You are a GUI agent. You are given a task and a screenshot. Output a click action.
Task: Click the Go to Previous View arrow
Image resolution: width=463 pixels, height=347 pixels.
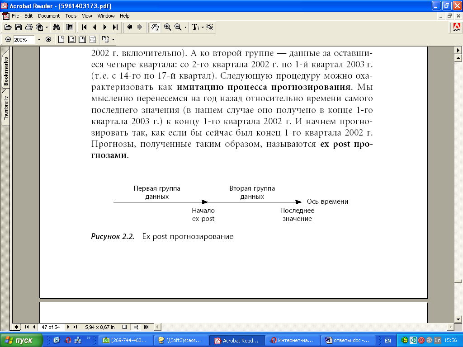click(x=129, y=28)
